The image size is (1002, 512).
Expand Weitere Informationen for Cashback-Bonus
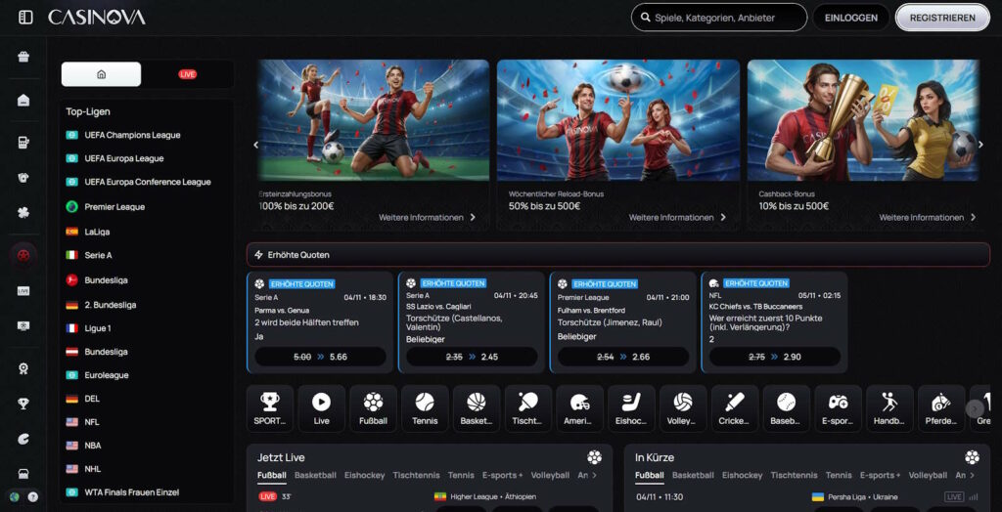click(926, 218)
